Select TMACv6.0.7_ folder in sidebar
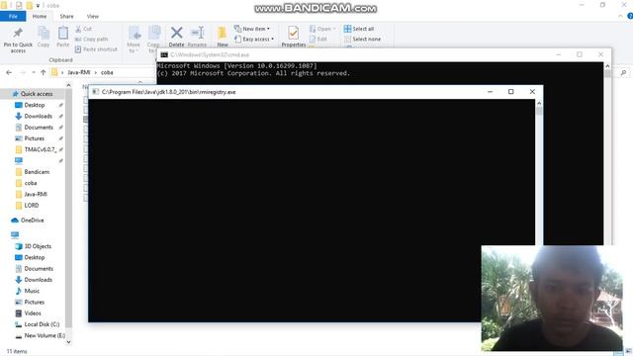This screenshot has width=633, height=356. [x=40, y=149]
